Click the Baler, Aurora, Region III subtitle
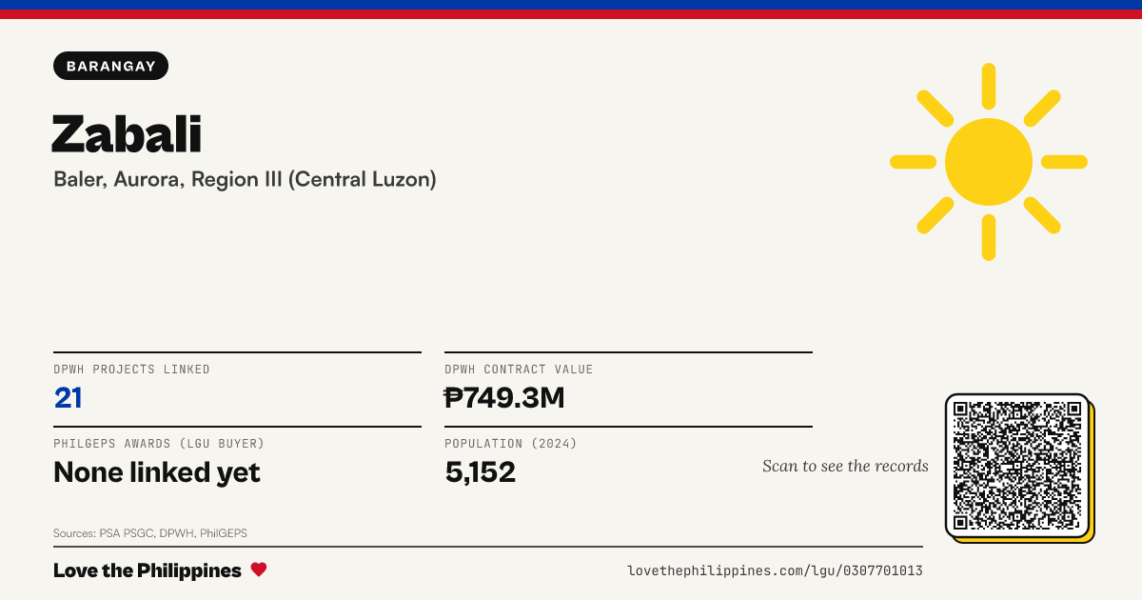The height and width of the screenshot is (600, 1142). click(x=245, y=179)
